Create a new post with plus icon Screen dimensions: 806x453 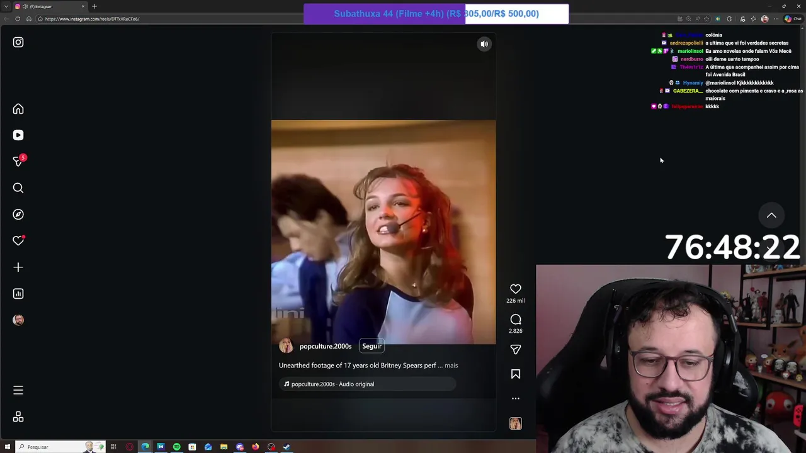(18, 267)
